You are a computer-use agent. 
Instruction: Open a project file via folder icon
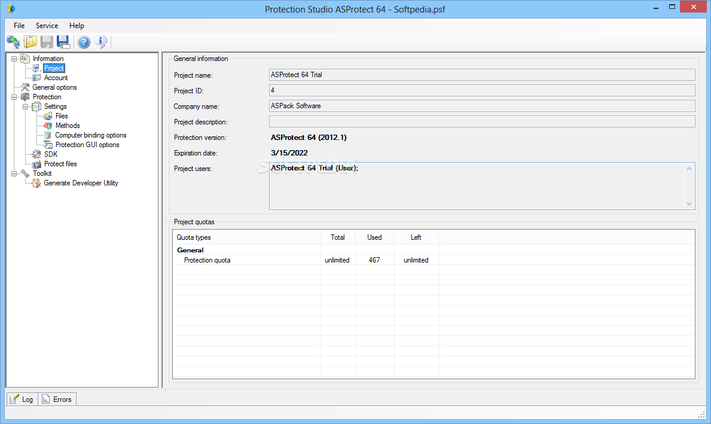30,42
